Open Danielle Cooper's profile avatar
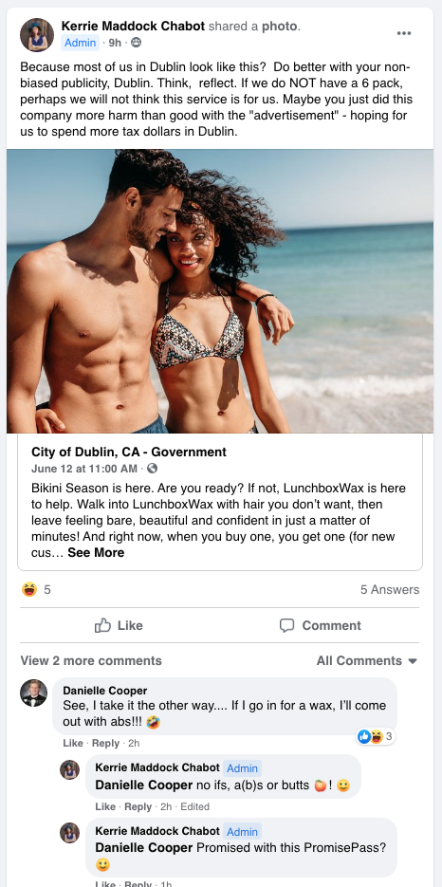This screenshot has width=442, height=887. [34, 693]
